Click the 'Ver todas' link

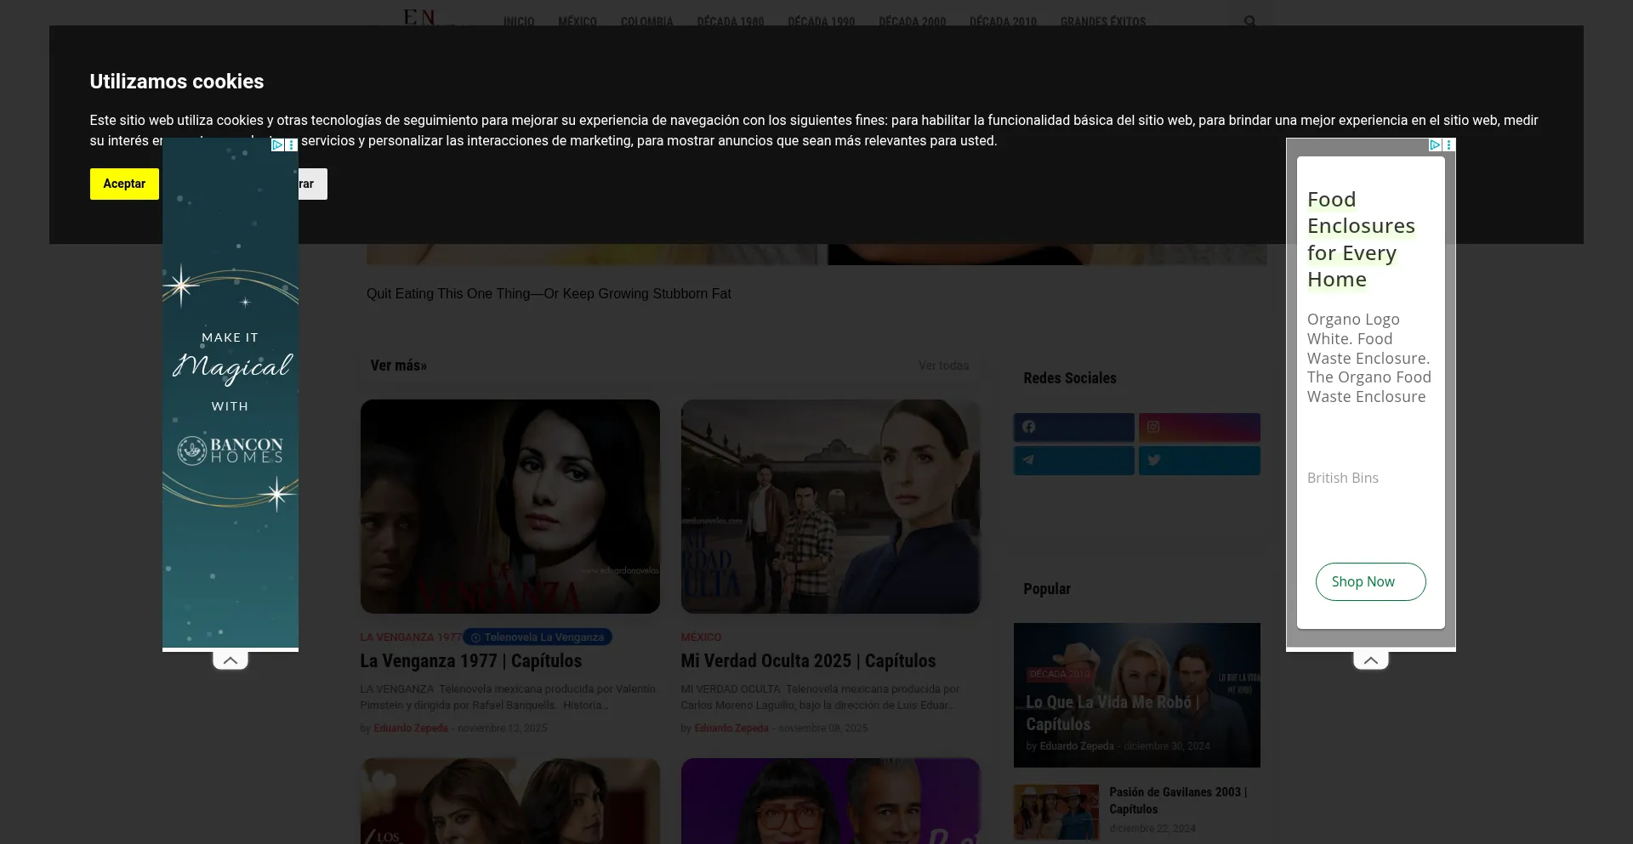pos(943,365)
